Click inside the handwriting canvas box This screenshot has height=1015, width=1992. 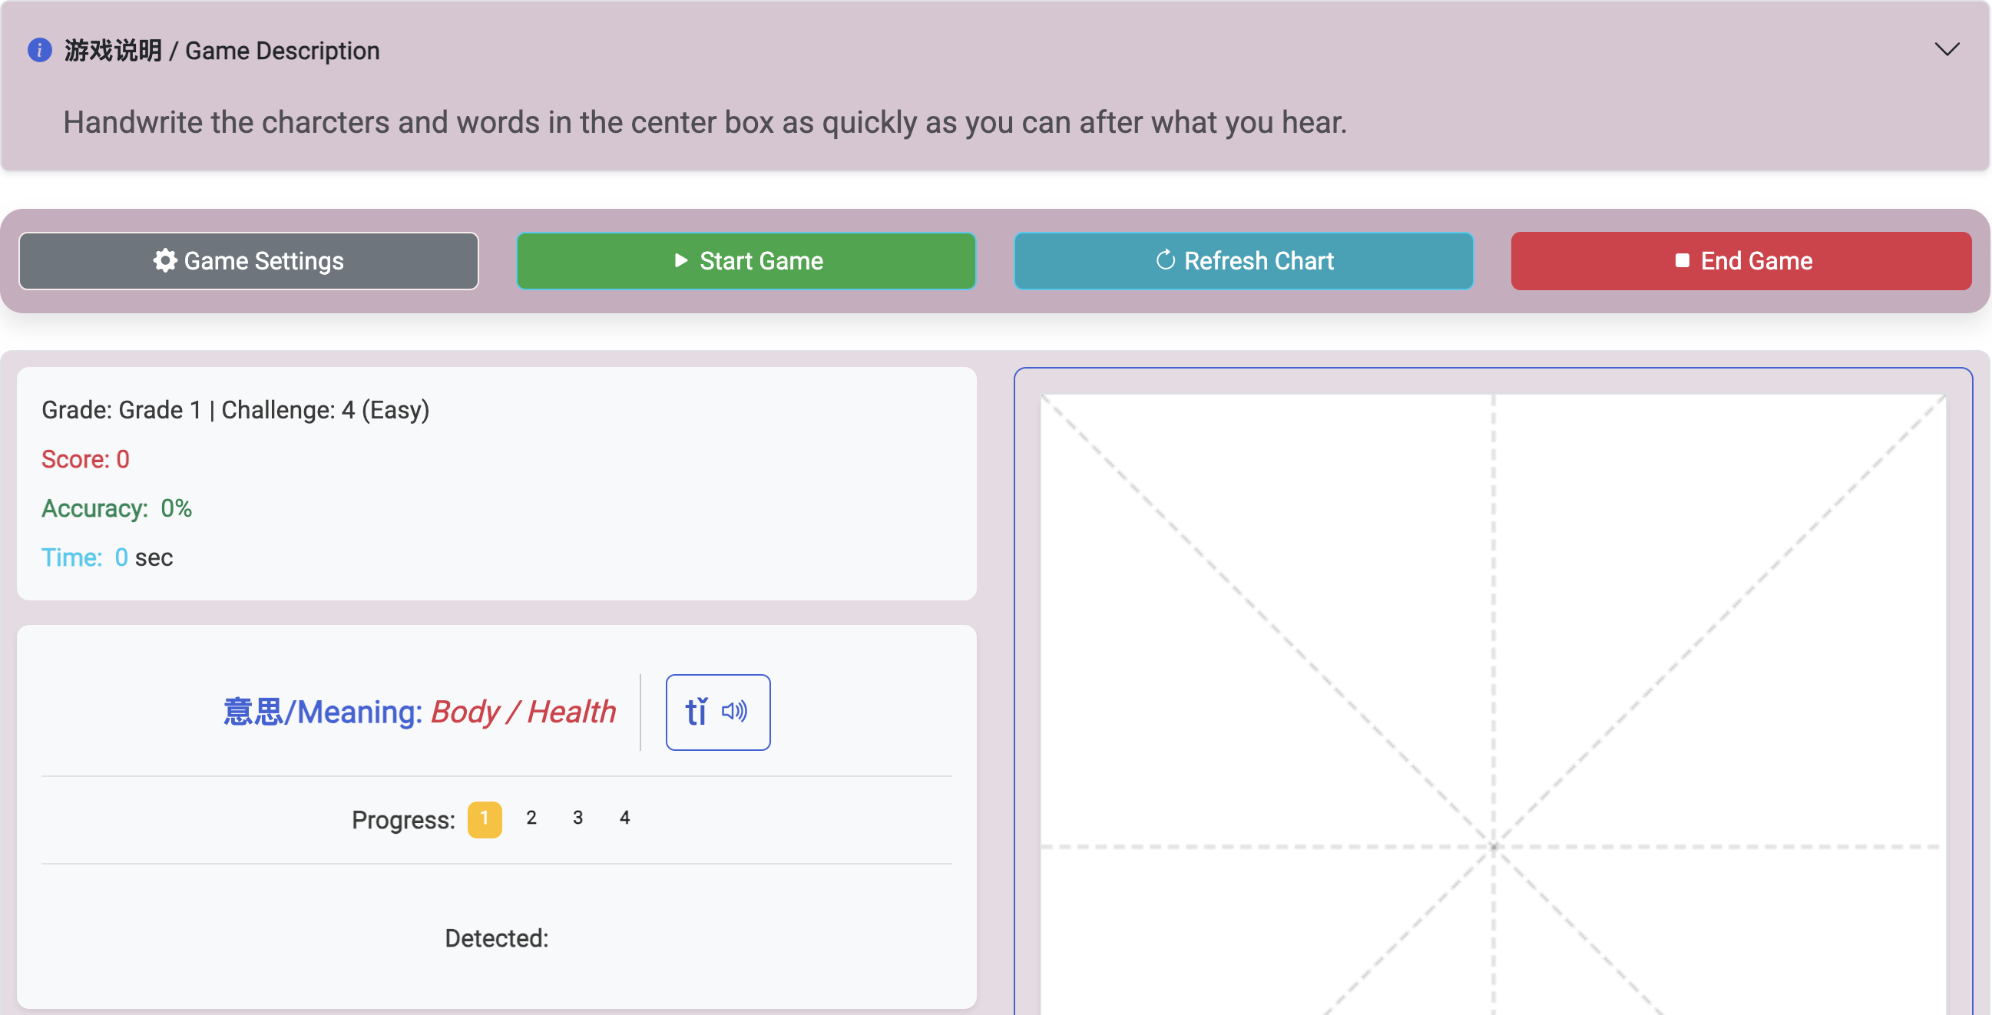click(x=1492, y=696)
